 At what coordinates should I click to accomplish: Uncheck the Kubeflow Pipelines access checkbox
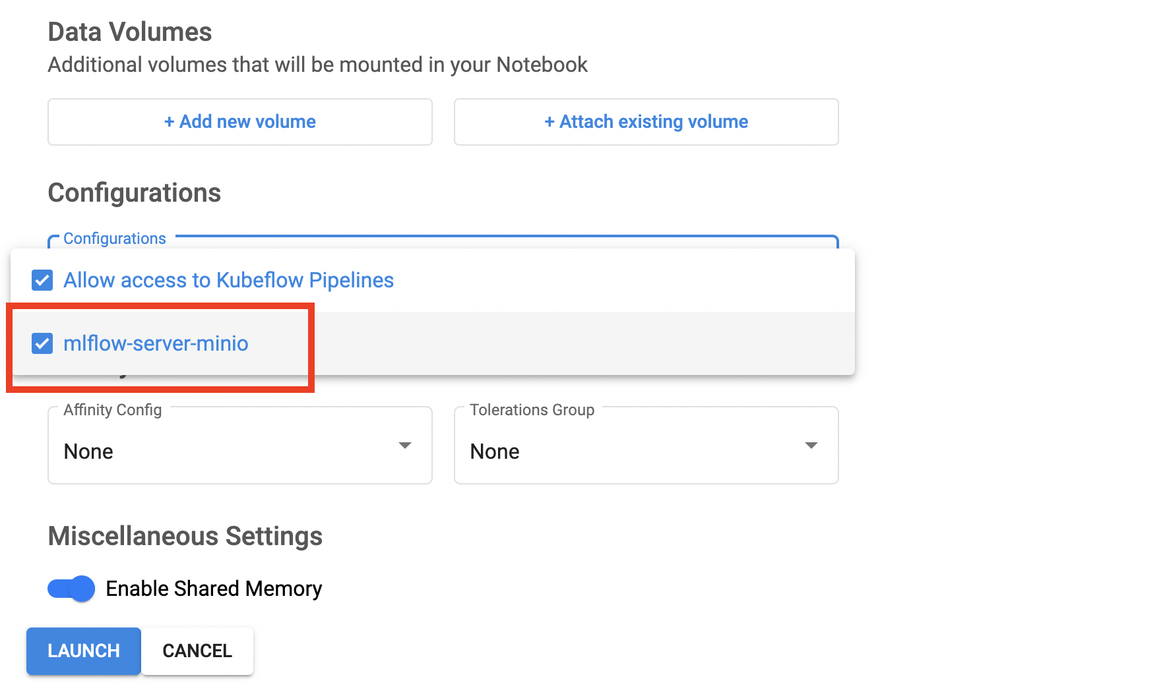tap(42, 280)
